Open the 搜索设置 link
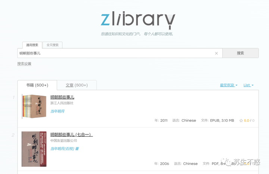This screenshot has height=174, width=269. (x=24, y=64)
